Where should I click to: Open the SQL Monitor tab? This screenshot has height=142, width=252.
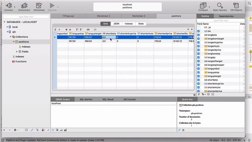pos(86,99)
